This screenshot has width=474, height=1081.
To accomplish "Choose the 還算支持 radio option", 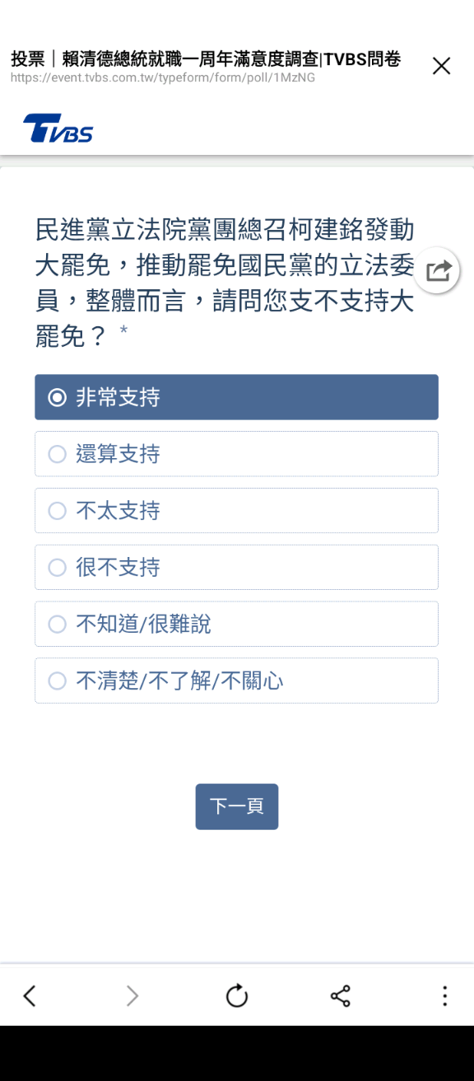I will pos(236,454).
